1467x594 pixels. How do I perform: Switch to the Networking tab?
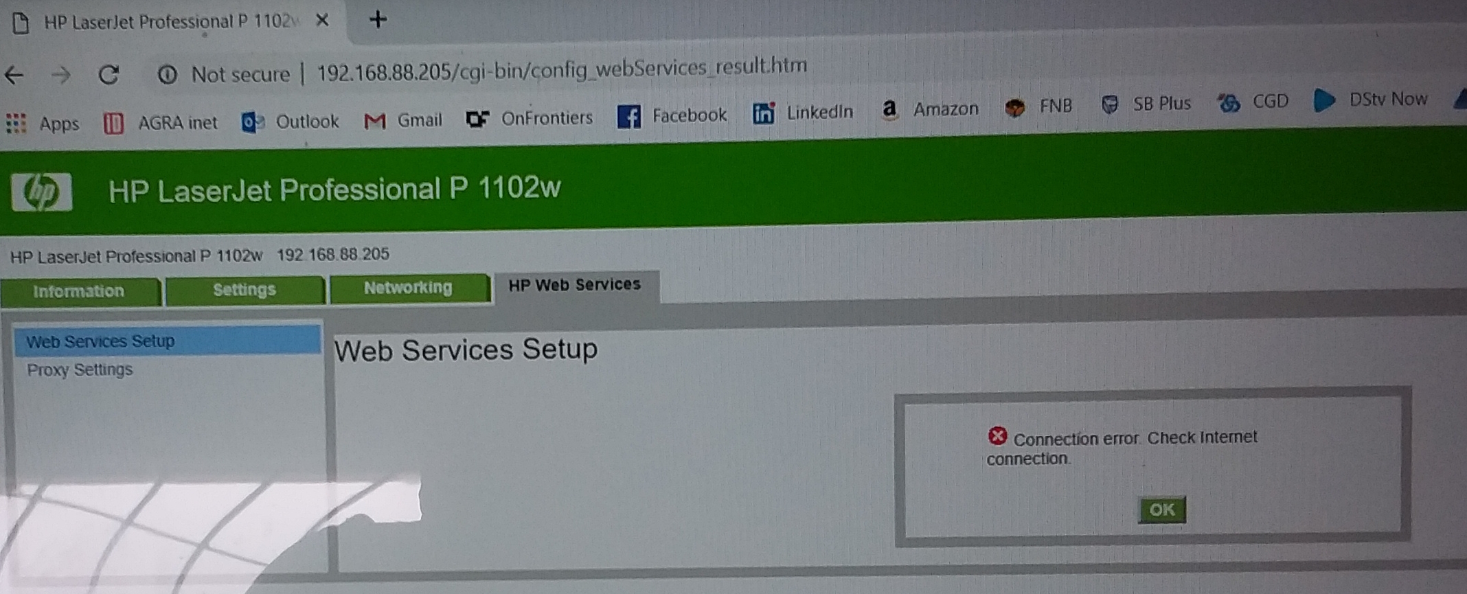pos(409,287)
